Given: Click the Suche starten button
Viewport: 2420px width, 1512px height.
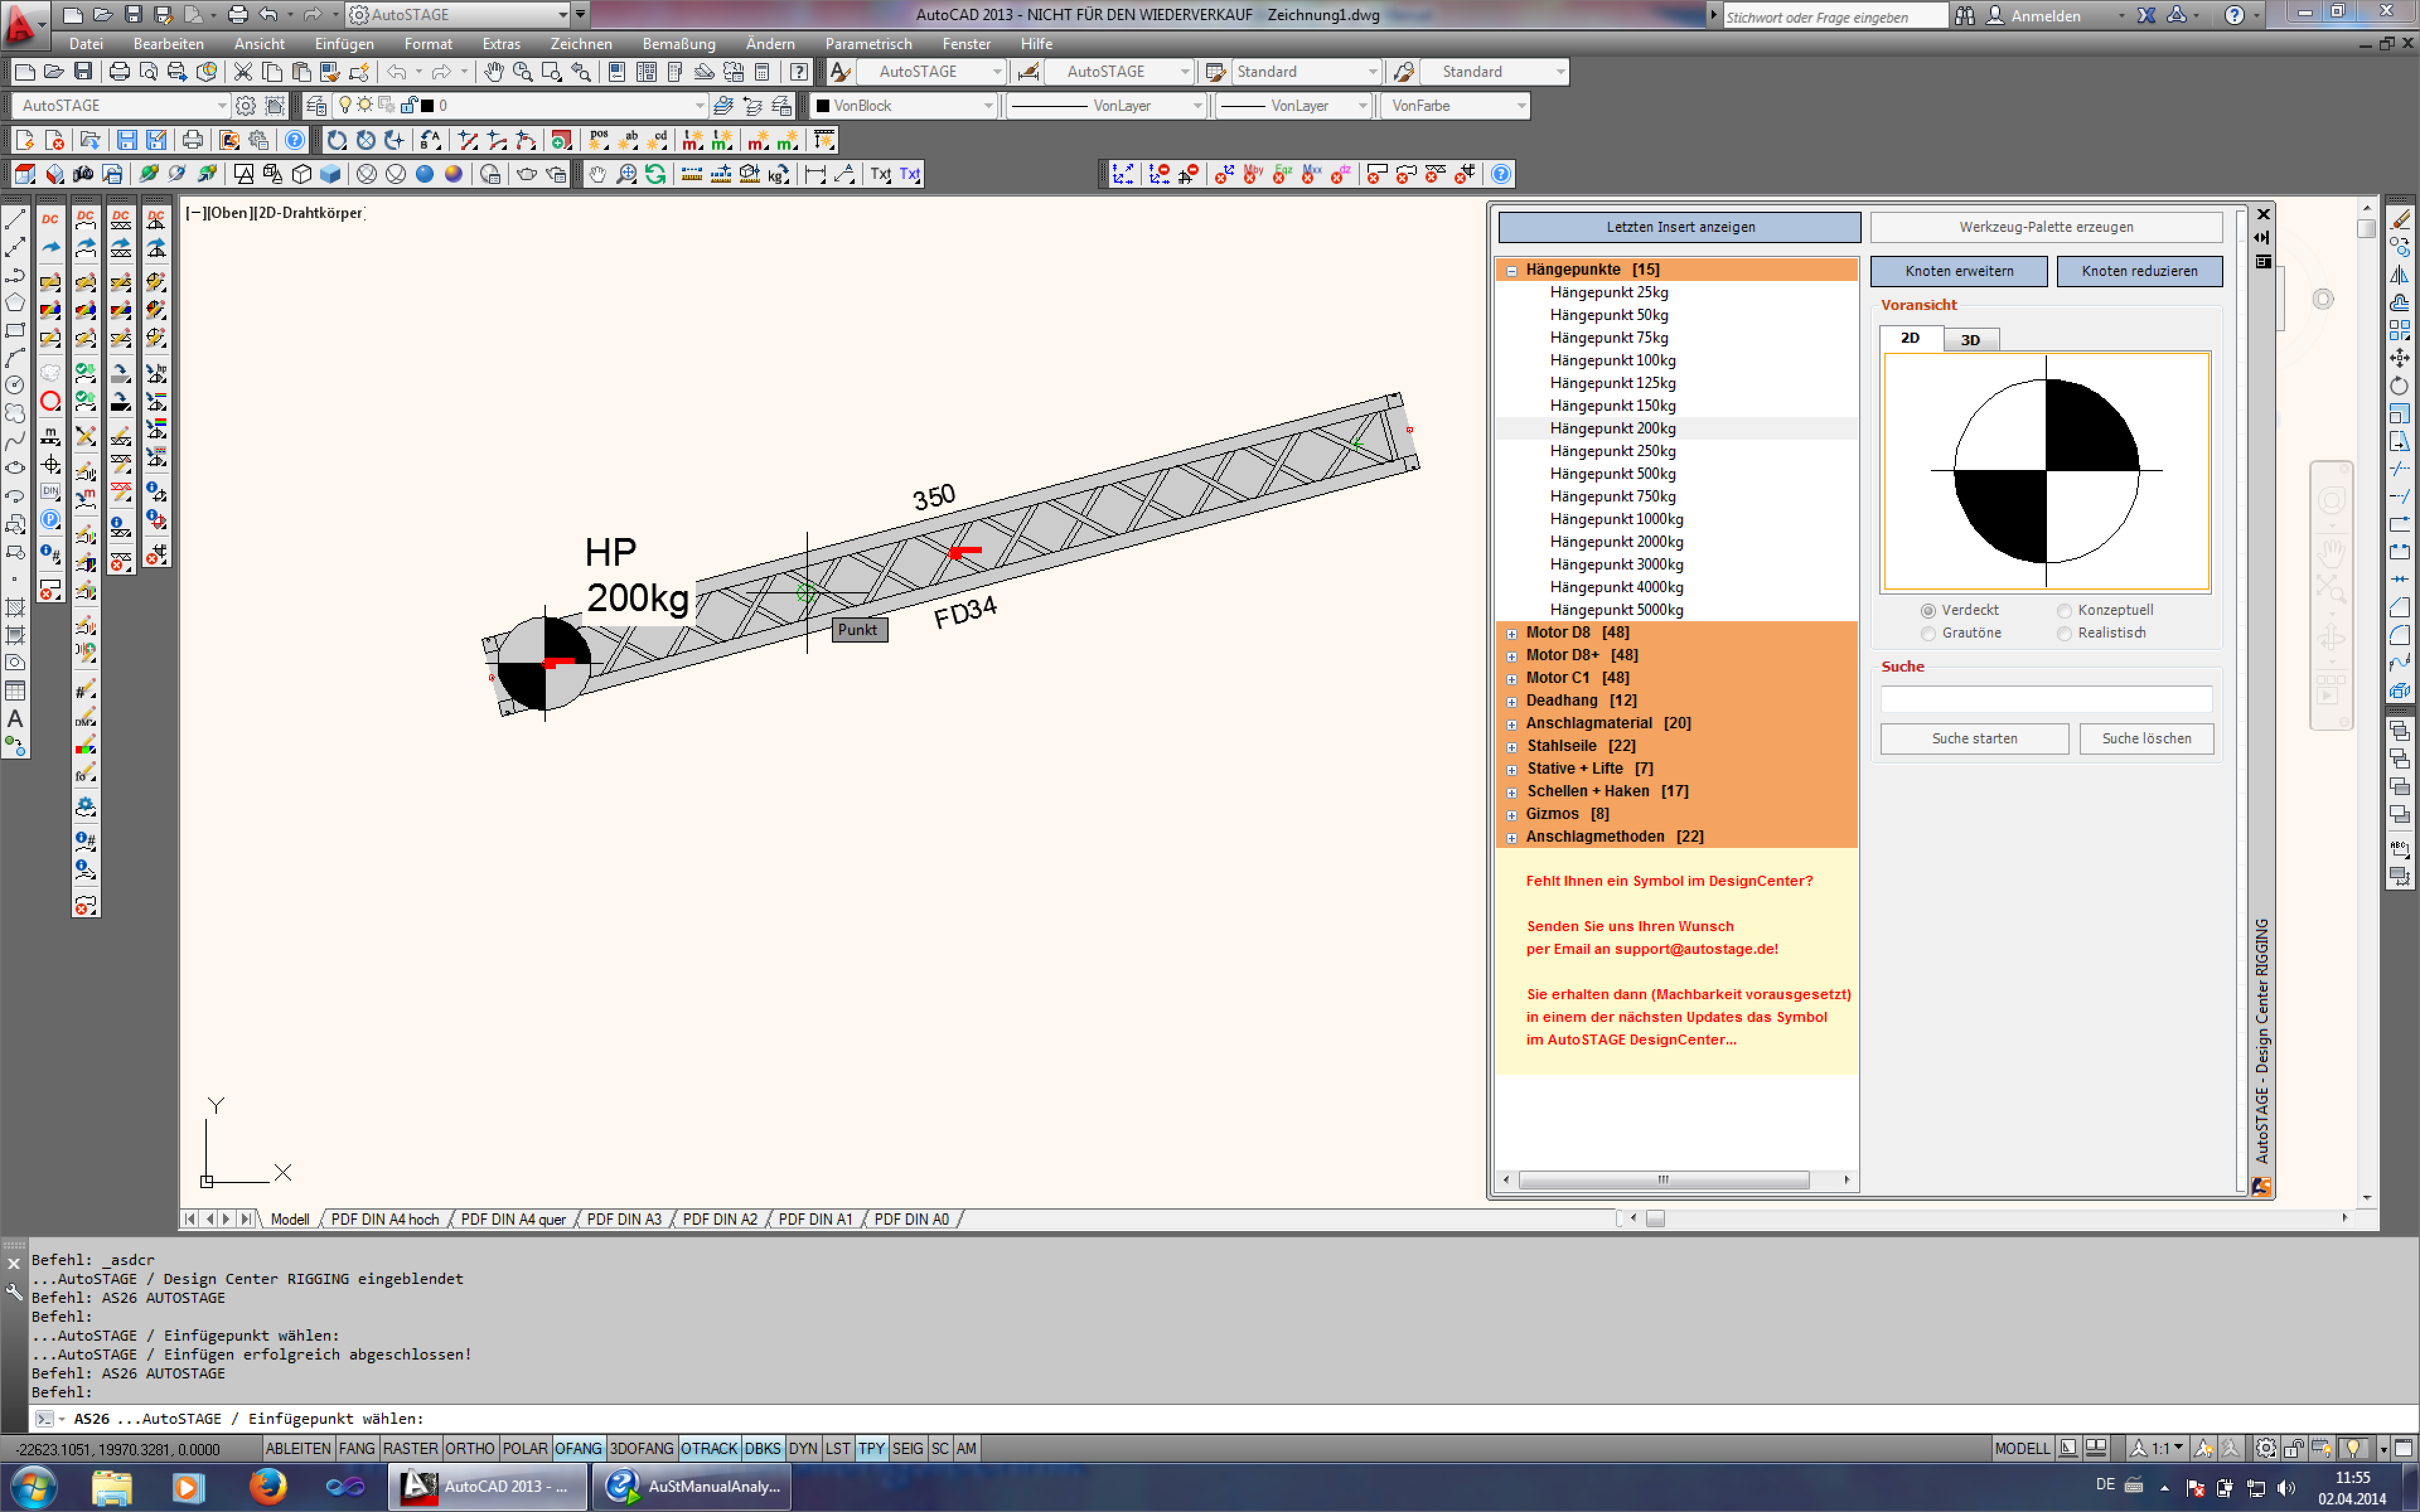Looking at the screenshot, I should click(1974, 739).
